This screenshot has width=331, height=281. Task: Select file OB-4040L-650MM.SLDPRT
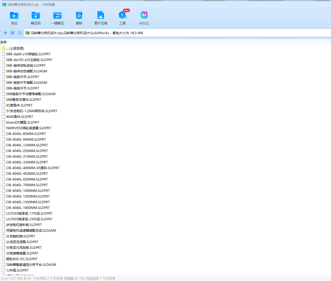[x=27, y=179]
